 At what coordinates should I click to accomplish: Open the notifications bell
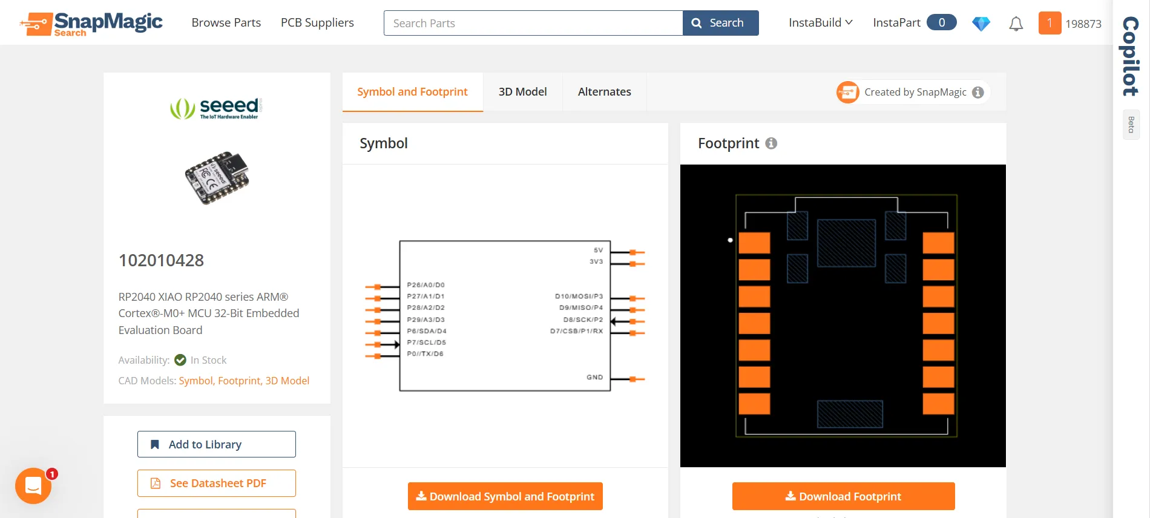1016,24
